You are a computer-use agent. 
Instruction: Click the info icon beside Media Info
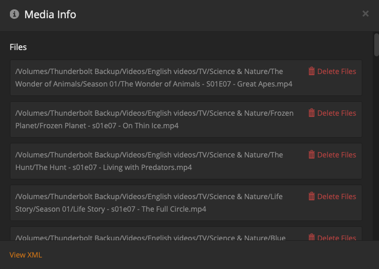pos(15,14)
